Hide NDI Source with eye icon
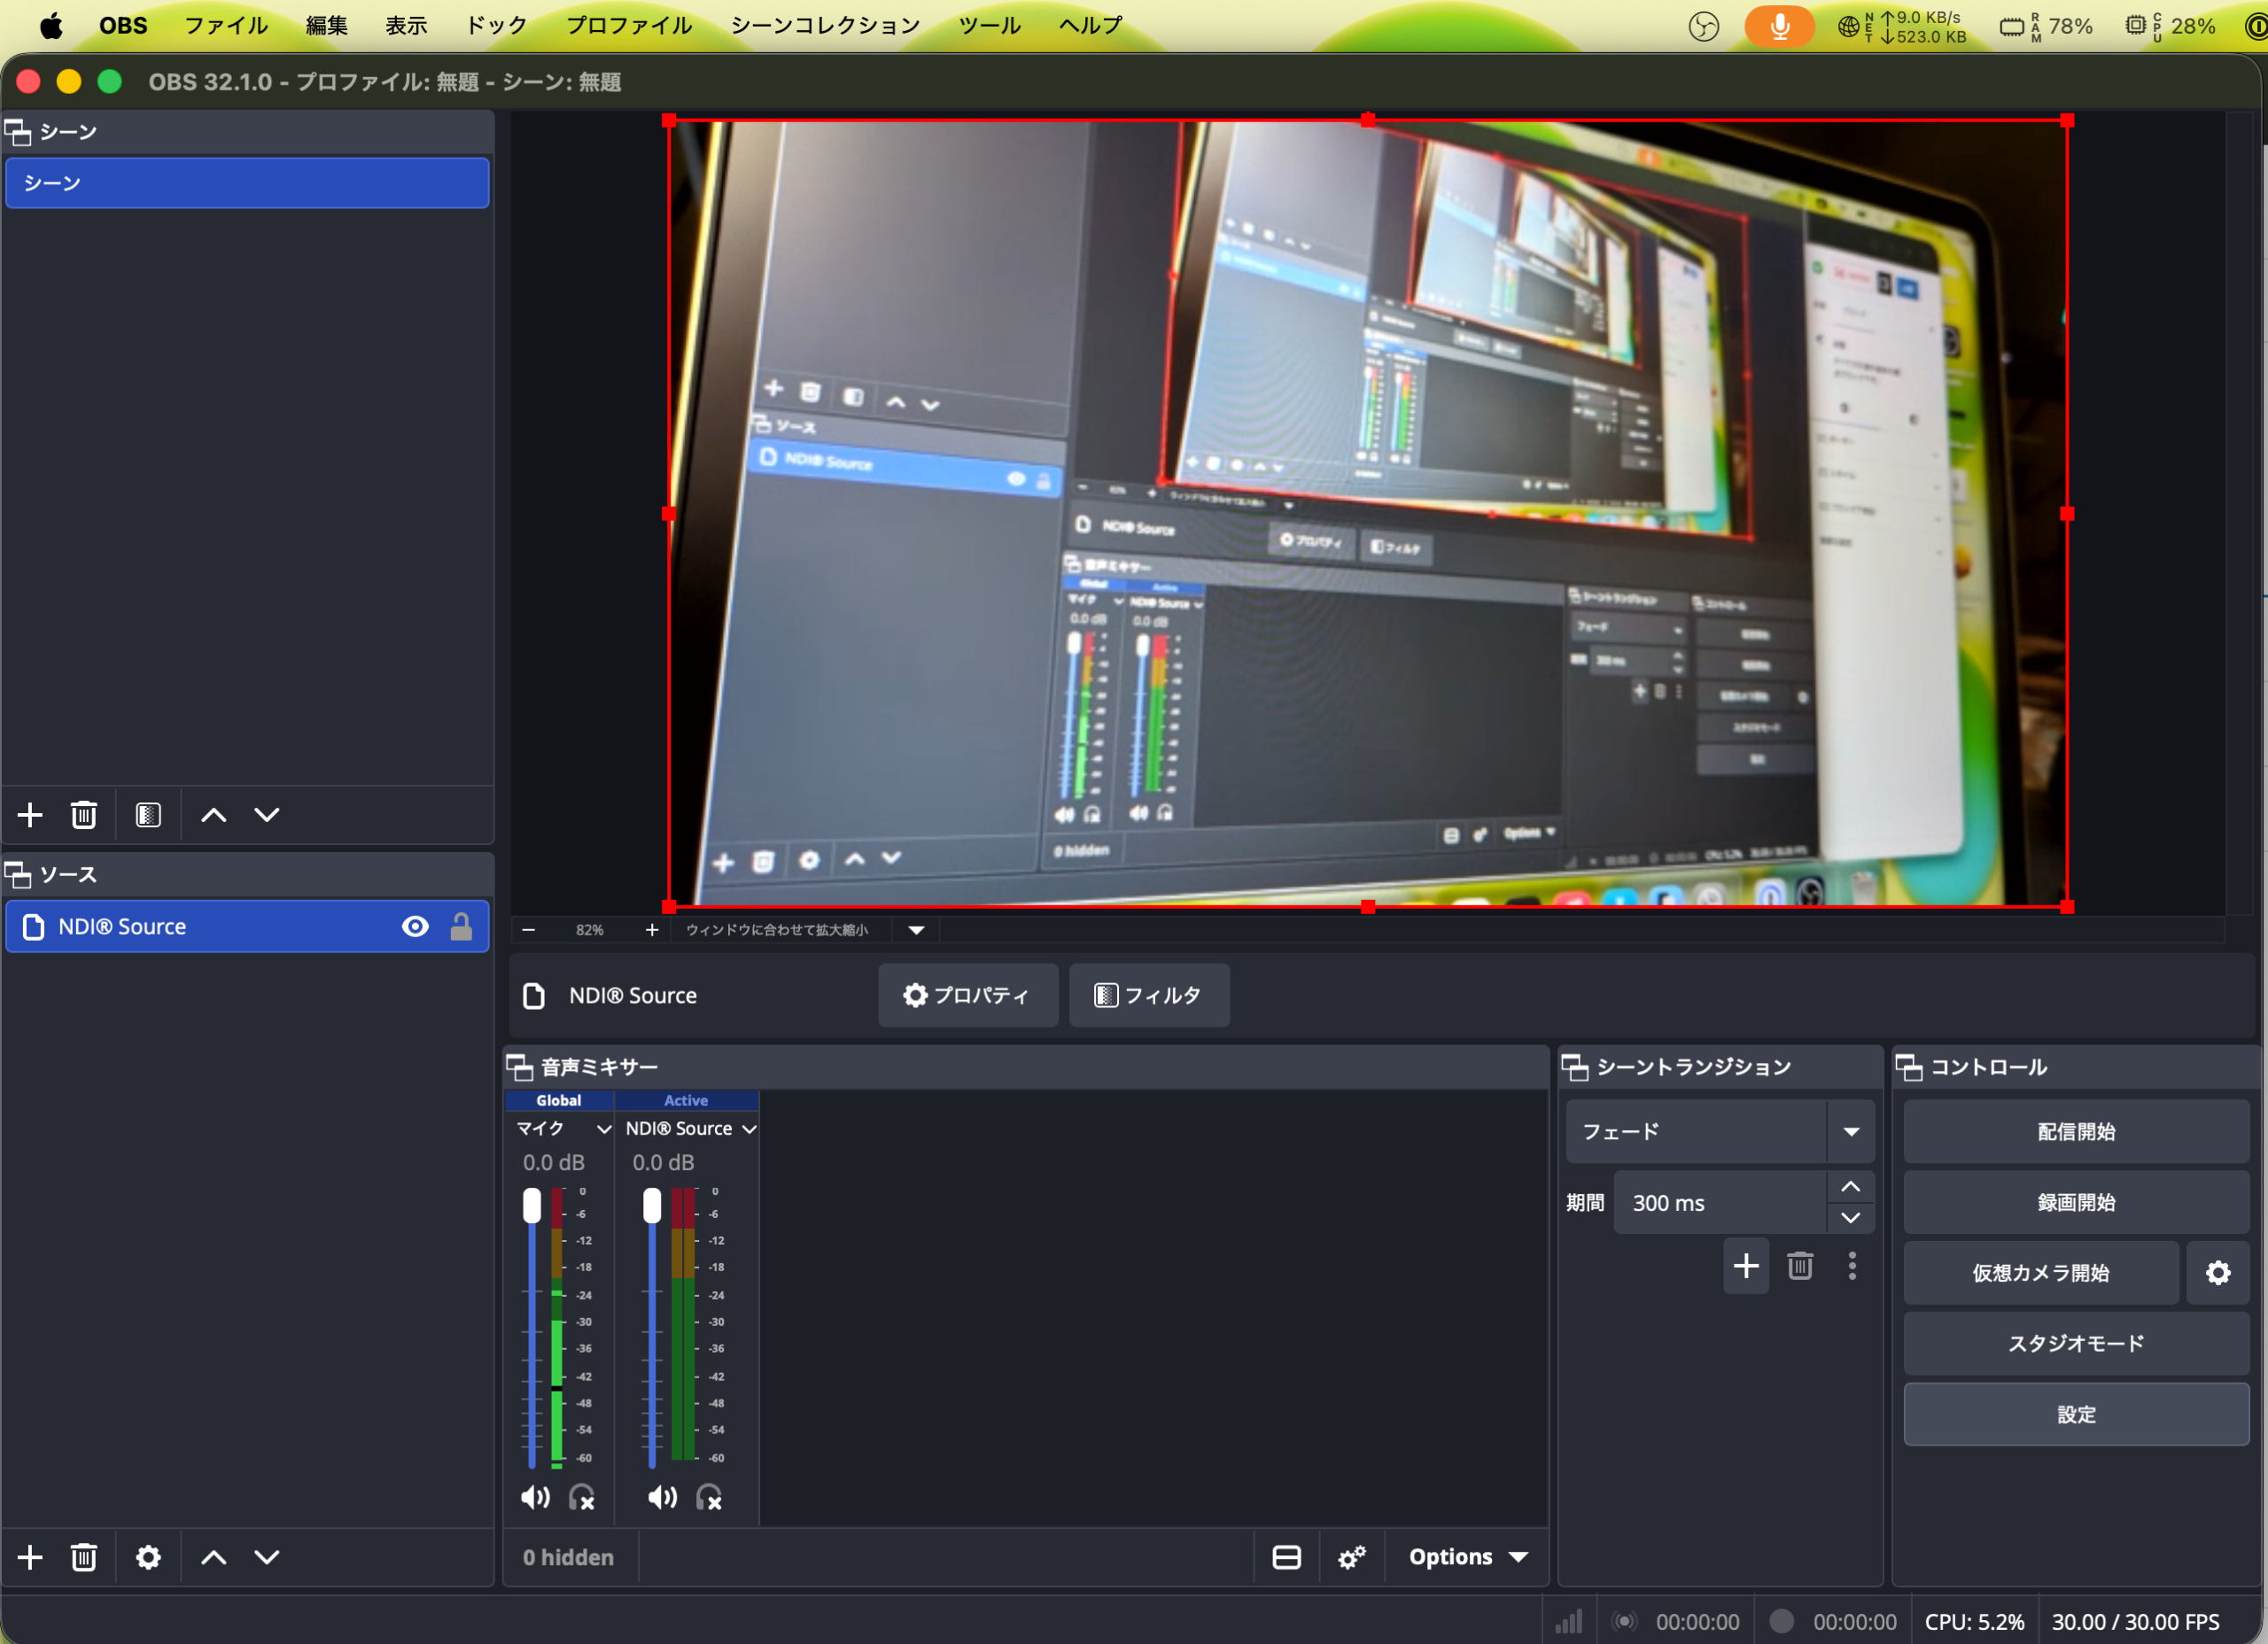This screenshot has height=1644, width=2268. point(415,927)
